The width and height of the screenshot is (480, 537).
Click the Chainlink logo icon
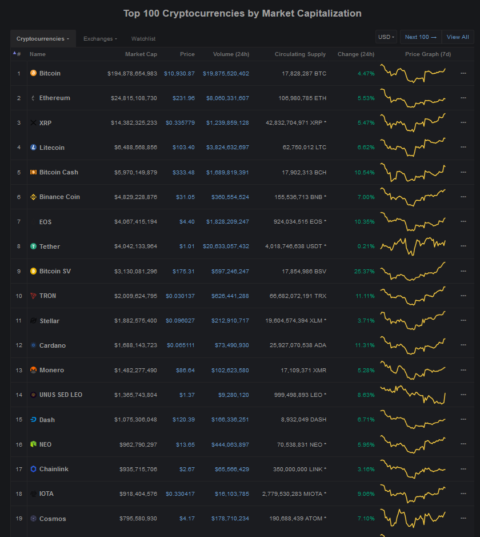pyautogui.click(x=33, y=469)
